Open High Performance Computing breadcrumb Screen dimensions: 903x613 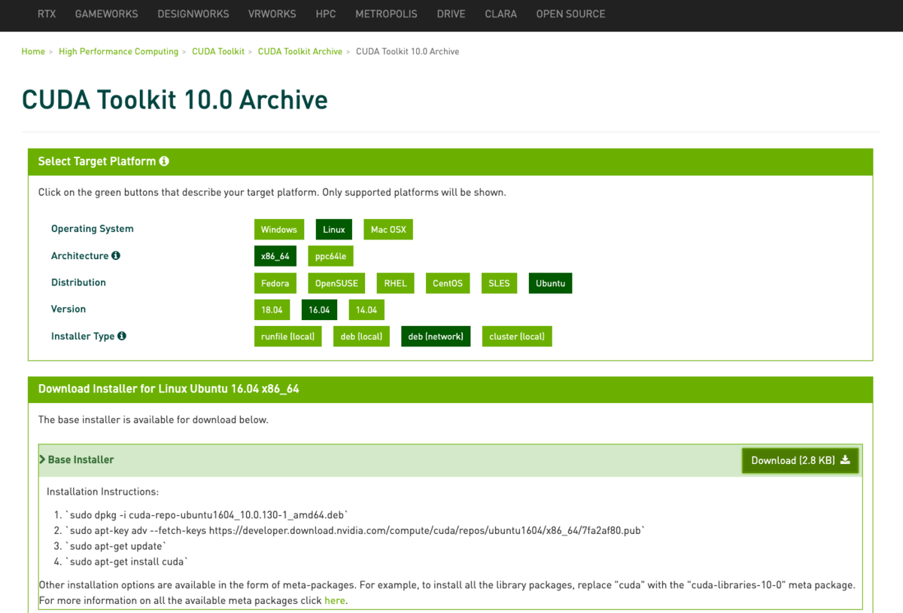click(118, 51)
